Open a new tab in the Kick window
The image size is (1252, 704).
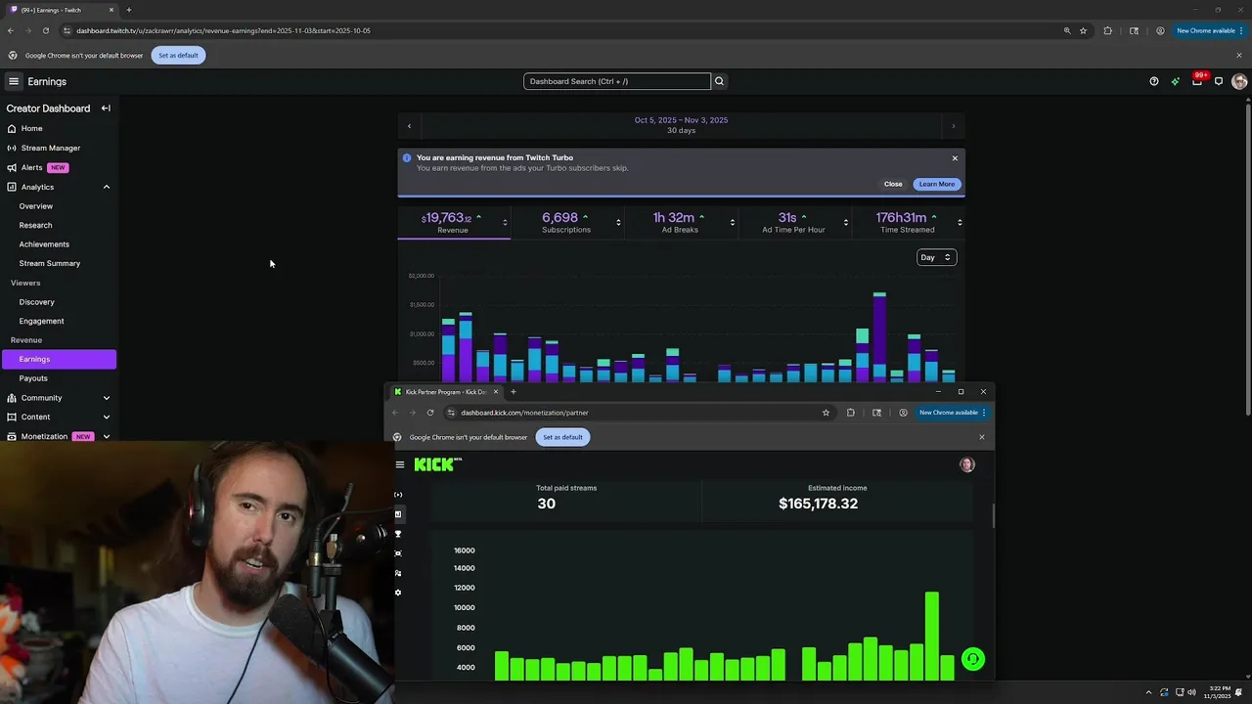pos(513,392)
